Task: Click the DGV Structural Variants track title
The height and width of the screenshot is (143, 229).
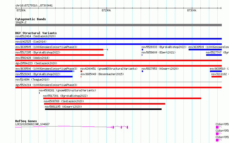Action: click(x=36, y=33)
